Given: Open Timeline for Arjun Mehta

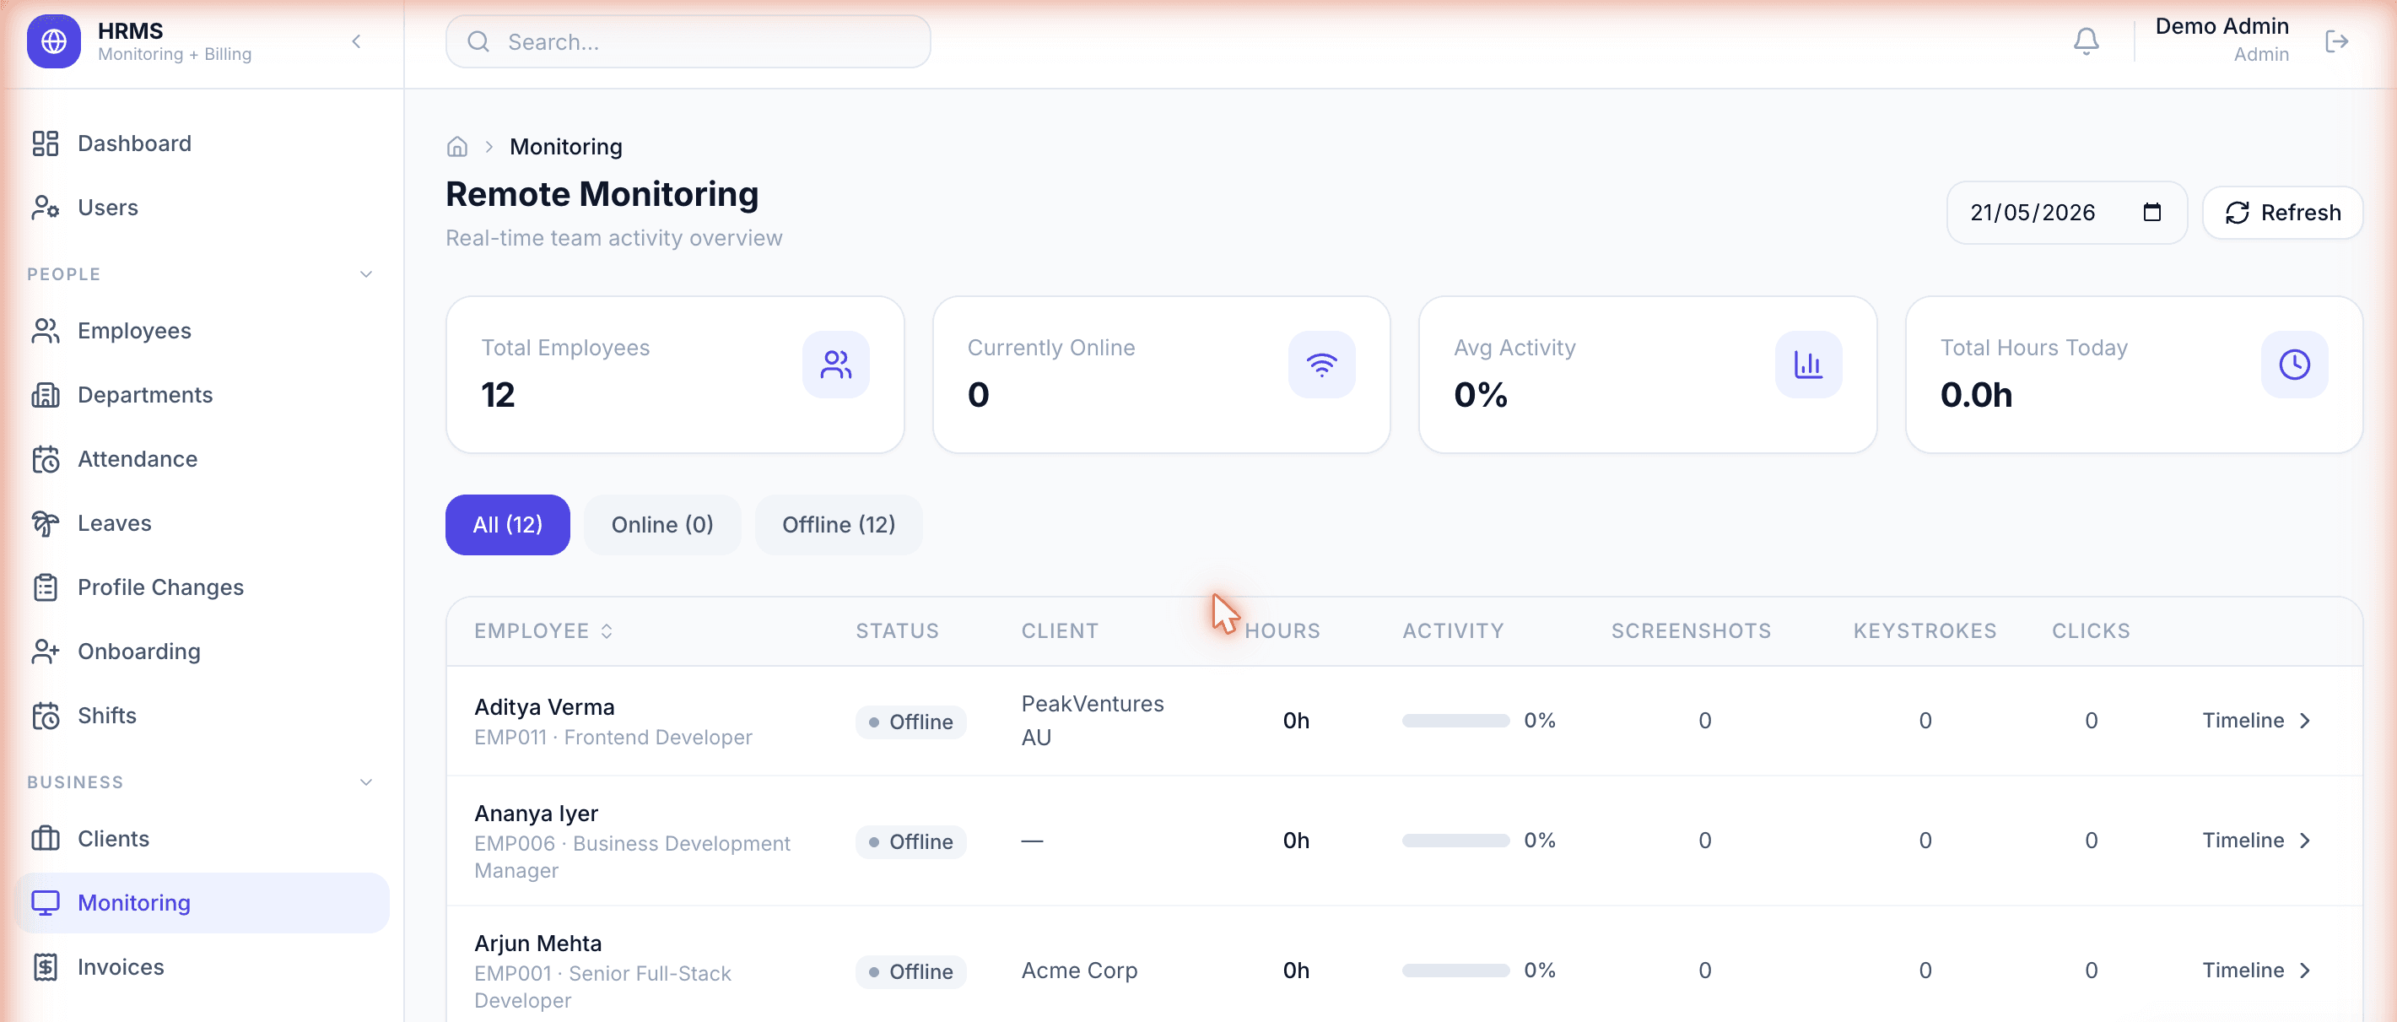Looking at the screenshot, I should pos(2255,971).
